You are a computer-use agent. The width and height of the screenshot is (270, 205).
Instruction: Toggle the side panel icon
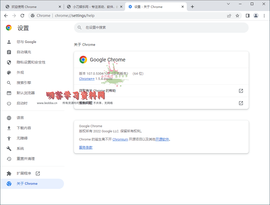point(247,16)
